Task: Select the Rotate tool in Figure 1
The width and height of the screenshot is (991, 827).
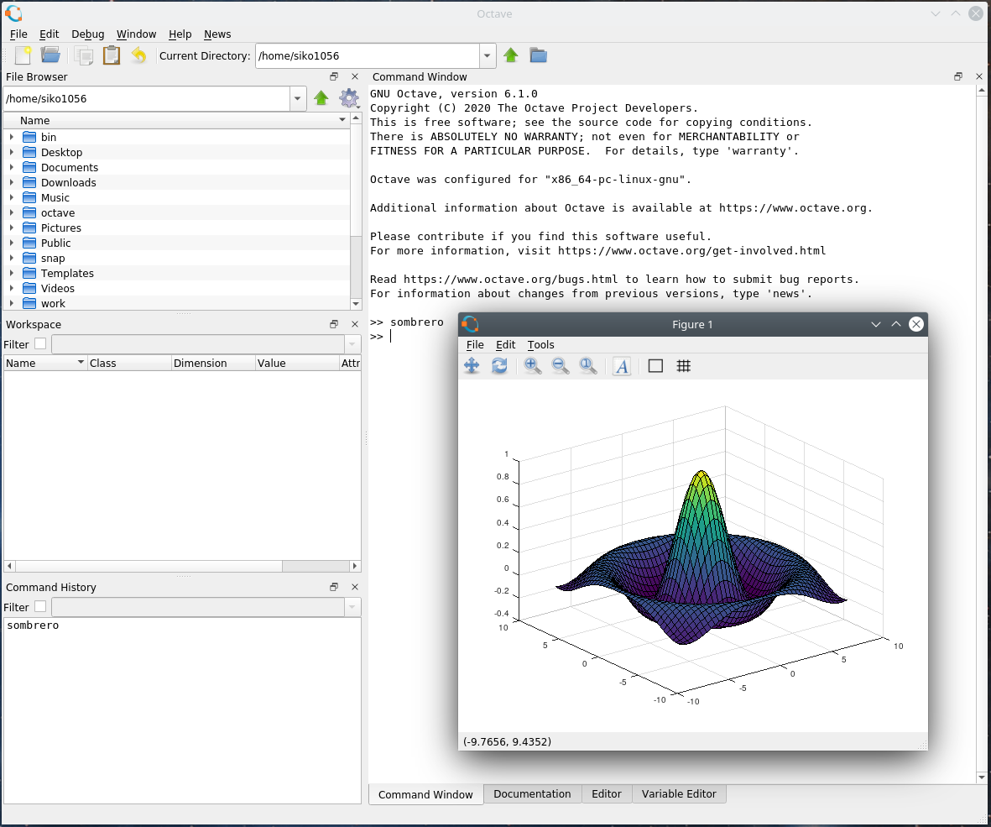Action: 499,365
